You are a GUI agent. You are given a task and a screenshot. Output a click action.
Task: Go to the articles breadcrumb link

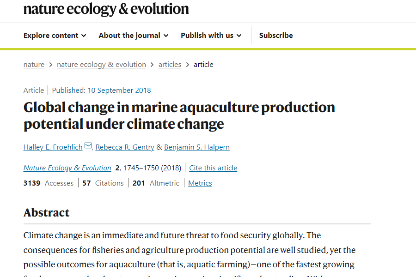[170, 65]
